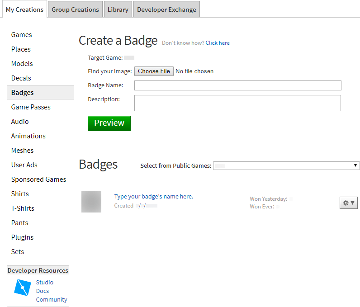Viewport: 360px width, 307px height.
Task: Switch to My Creations tab
Action: 24,9
